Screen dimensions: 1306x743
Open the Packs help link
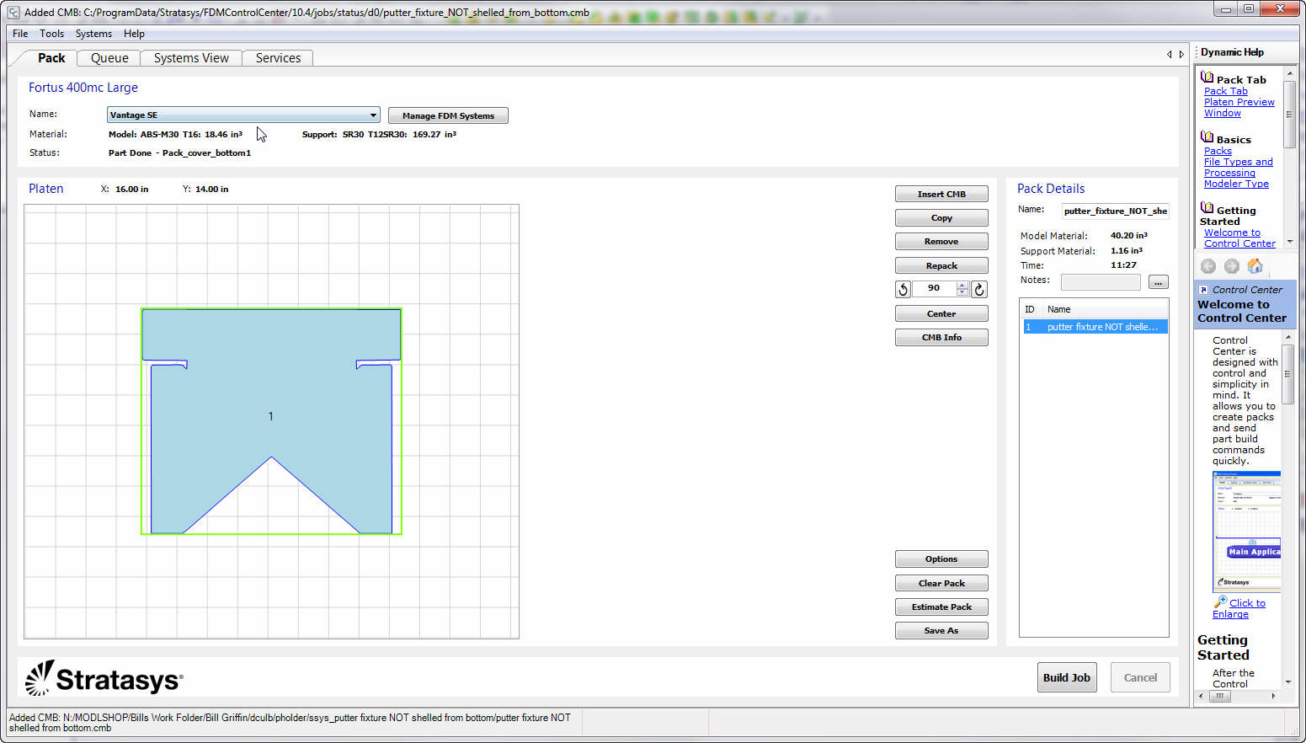pyautogui.click(x=1218, y=151)
